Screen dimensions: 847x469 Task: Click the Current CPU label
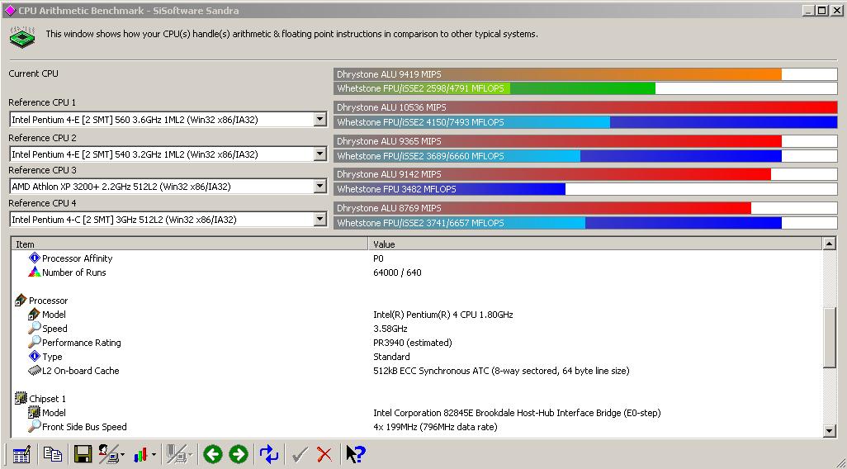coord(34,73)
